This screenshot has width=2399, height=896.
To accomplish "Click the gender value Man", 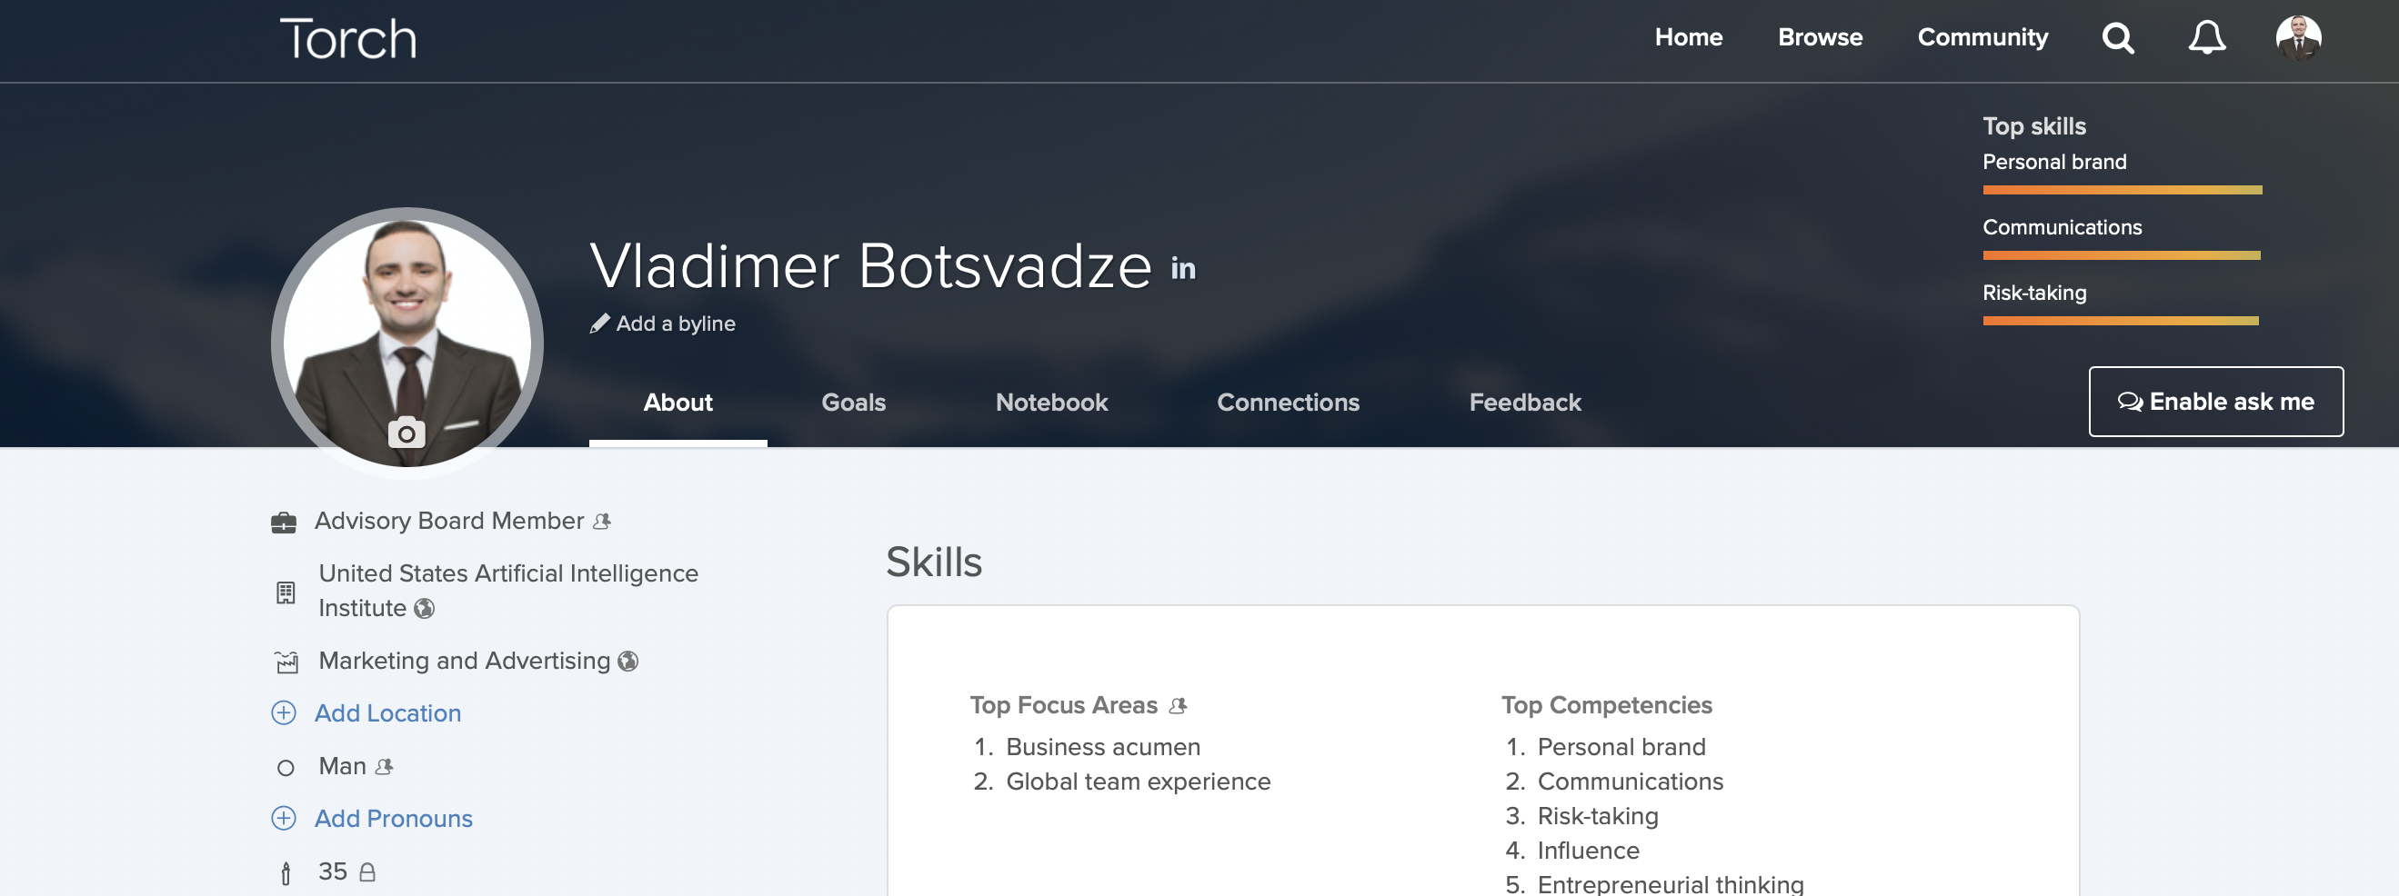I will pos(342,767).
